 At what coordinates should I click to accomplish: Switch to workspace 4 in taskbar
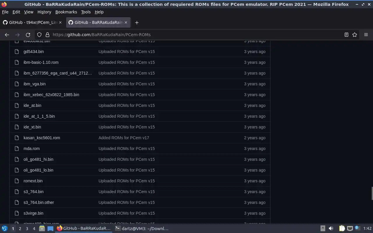(x=34, y=229)
